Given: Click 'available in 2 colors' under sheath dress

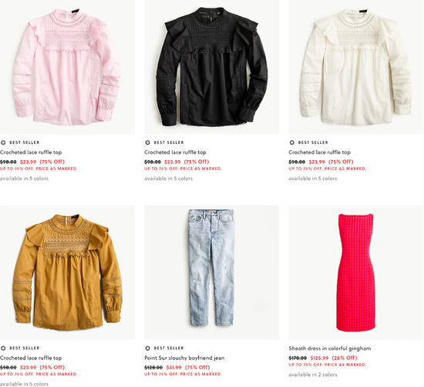Looking at the screenshot, I should (313, 375).
